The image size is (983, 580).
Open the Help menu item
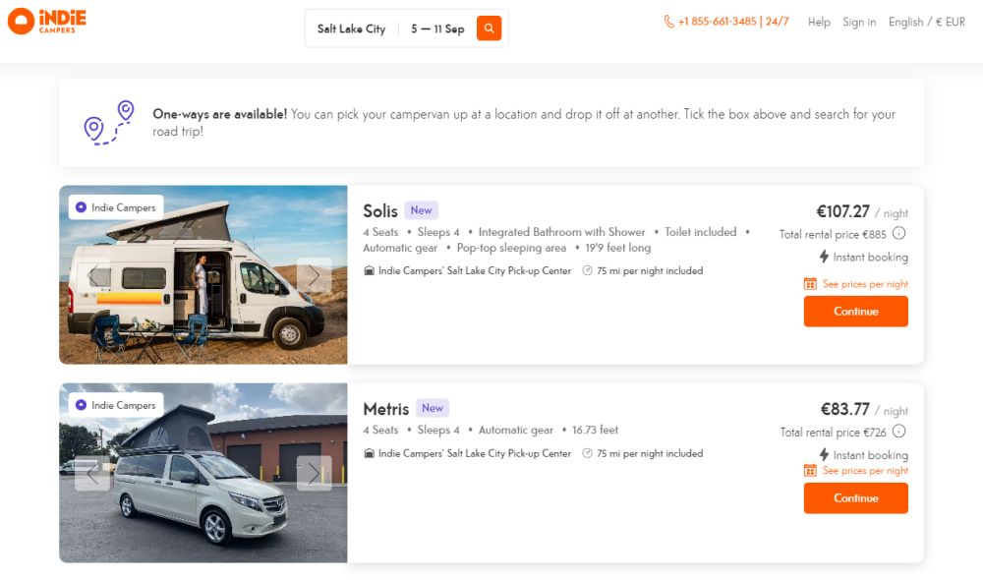pos(818,22)
